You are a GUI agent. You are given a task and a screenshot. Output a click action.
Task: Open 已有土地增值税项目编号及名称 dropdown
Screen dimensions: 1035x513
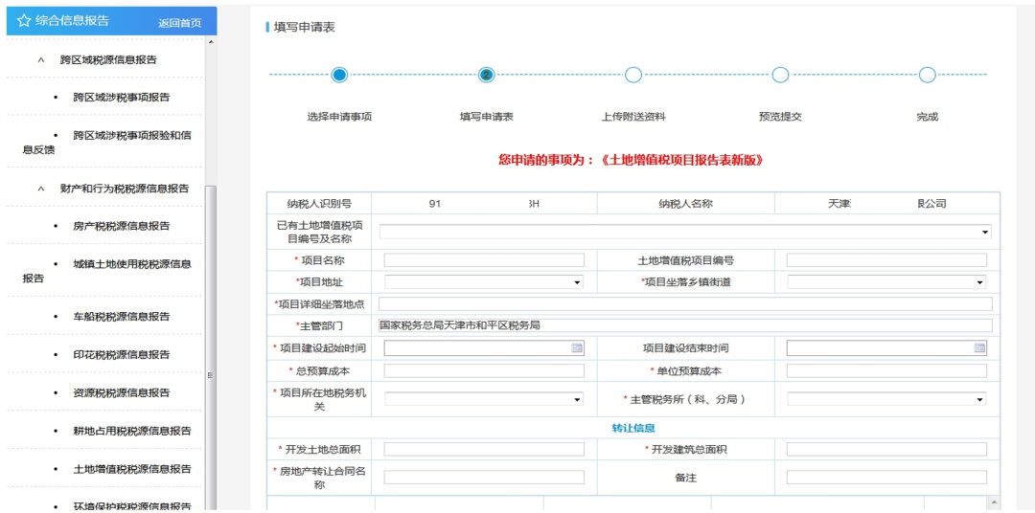click(985, 233)
